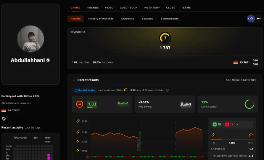The height and width of the screenshot is (160, 264).
Task: Click the current level icon above 1351
Action: (213, 135)
